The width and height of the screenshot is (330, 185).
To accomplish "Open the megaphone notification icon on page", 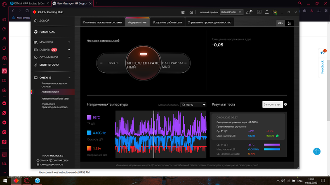I will click(323, 53).
